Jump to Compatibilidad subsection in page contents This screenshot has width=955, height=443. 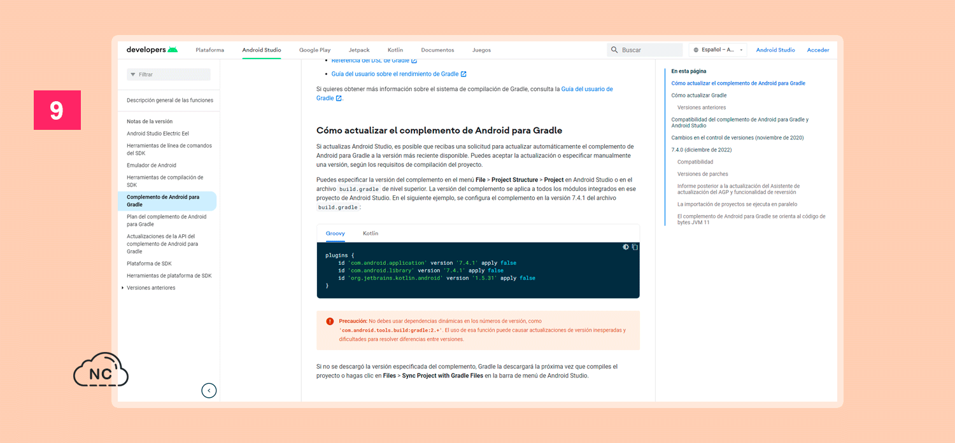[x=695, y=162]
